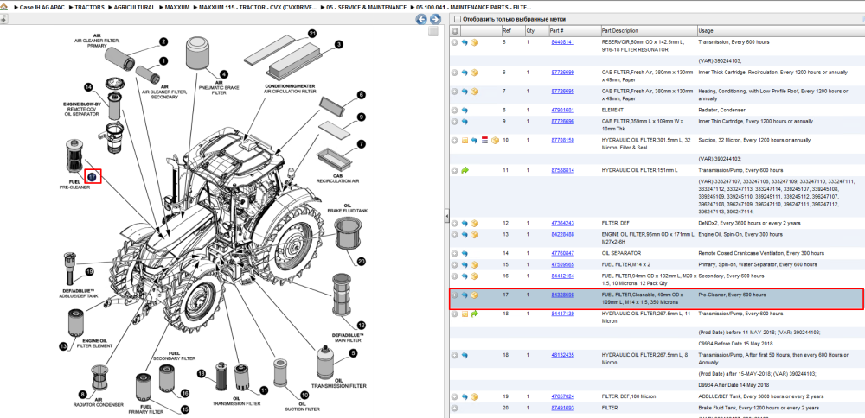
Task: Click the blue arrow icon for Ref 9
Action: (x=465, y=121)
